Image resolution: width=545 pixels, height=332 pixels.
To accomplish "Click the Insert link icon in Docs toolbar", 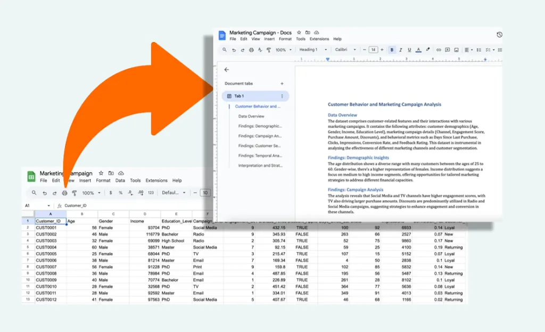I will click(x=439, y=49).
